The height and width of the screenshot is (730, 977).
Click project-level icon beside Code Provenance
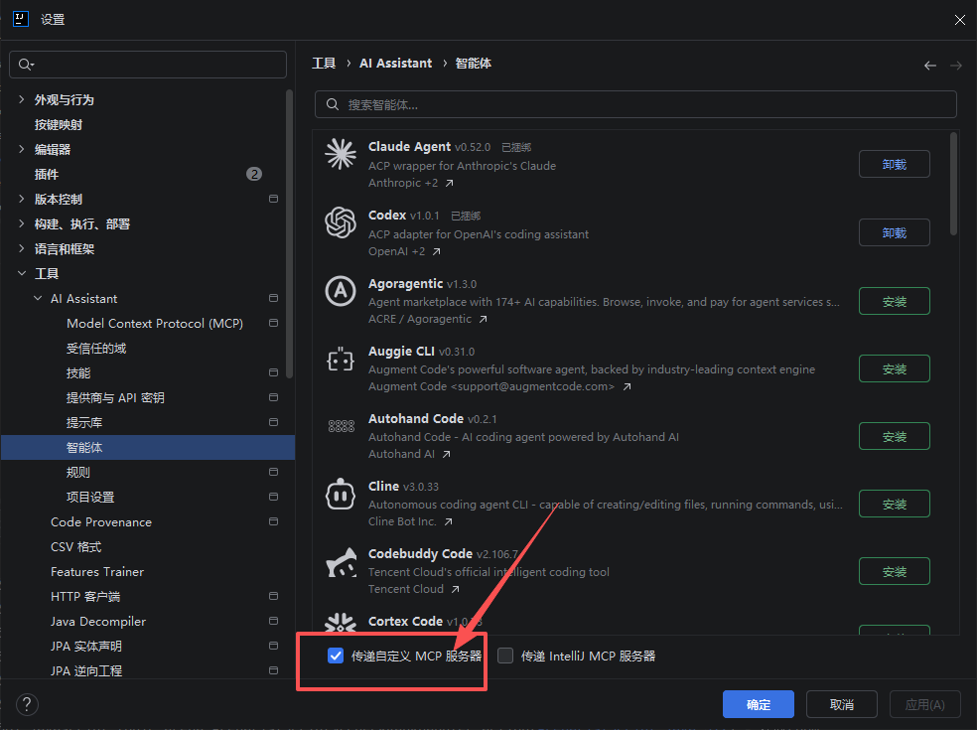coord(273,521)
